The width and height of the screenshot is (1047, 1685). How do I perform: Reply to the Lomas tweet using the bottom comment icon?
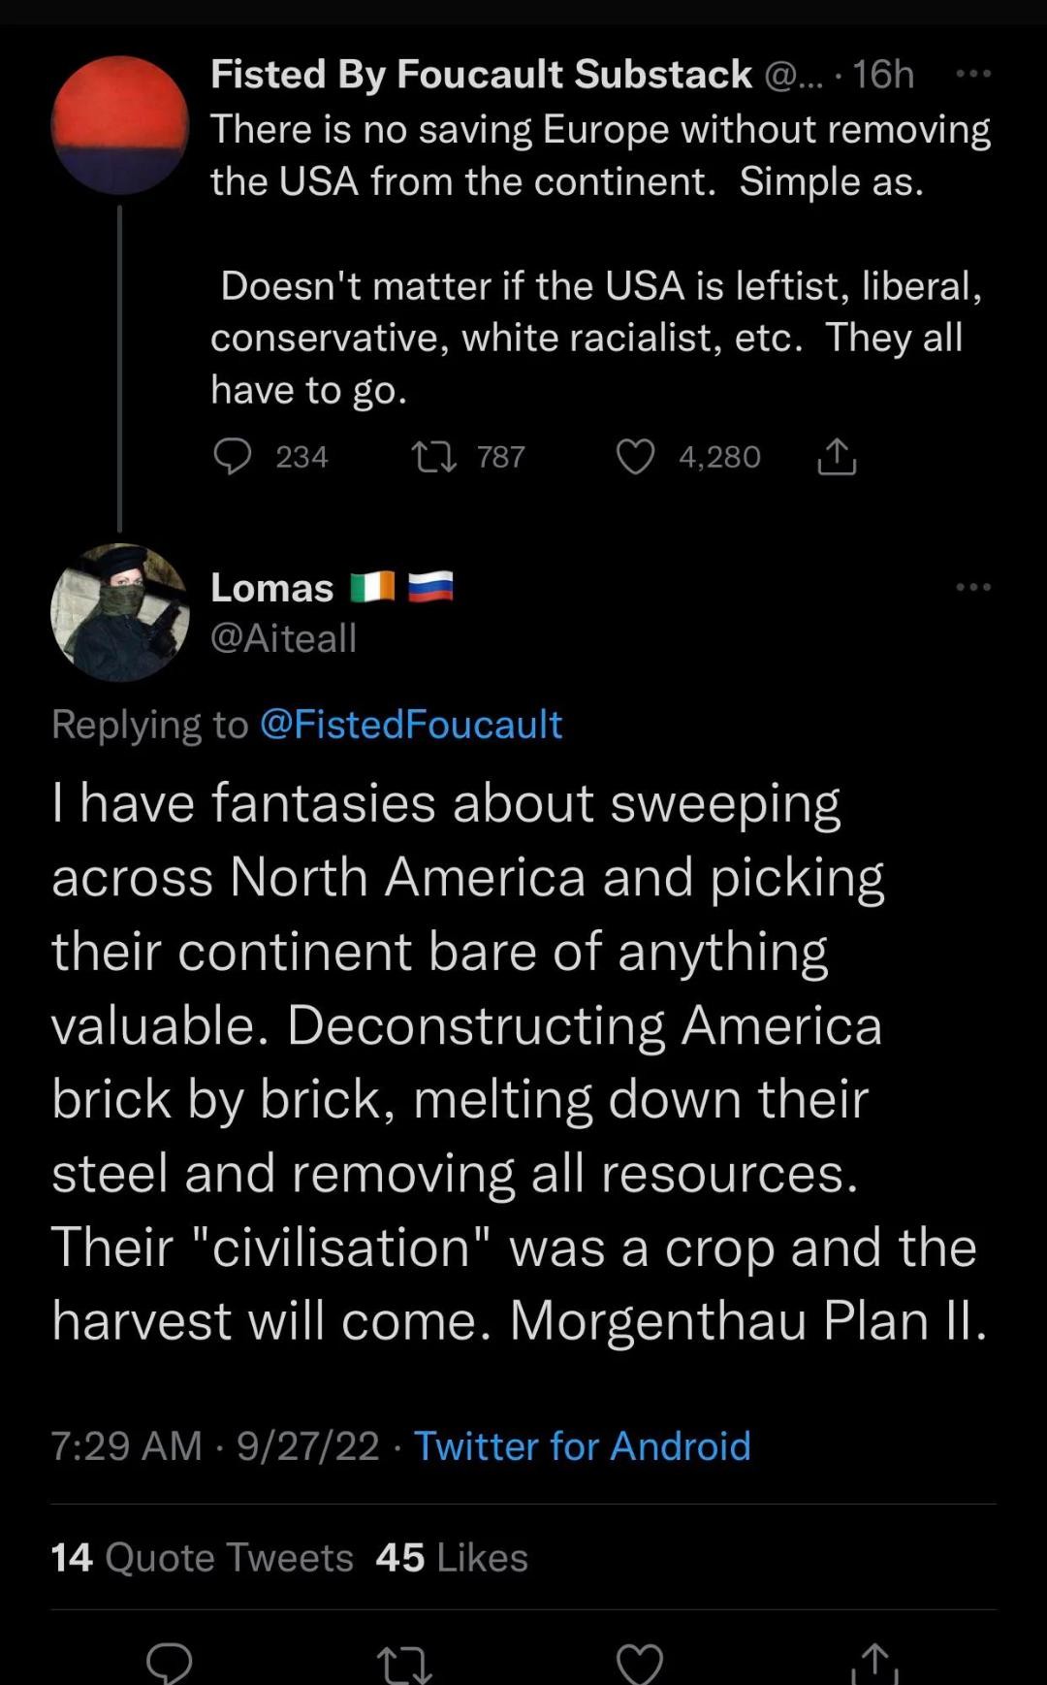click(x=169, y=1663)
